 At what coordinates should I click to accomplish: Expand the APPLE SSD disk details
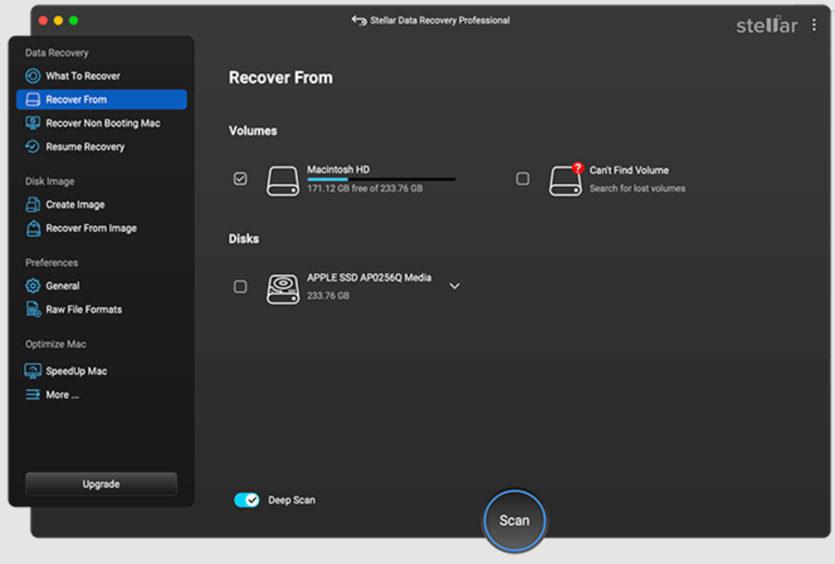click(455, 286)
